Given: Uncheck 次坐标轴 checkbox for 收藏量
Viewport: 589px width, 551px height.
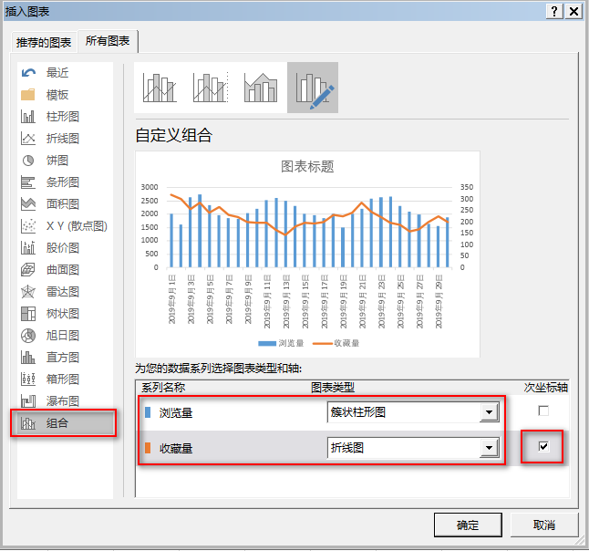Looking at the screenshot, I should [543, 447].
